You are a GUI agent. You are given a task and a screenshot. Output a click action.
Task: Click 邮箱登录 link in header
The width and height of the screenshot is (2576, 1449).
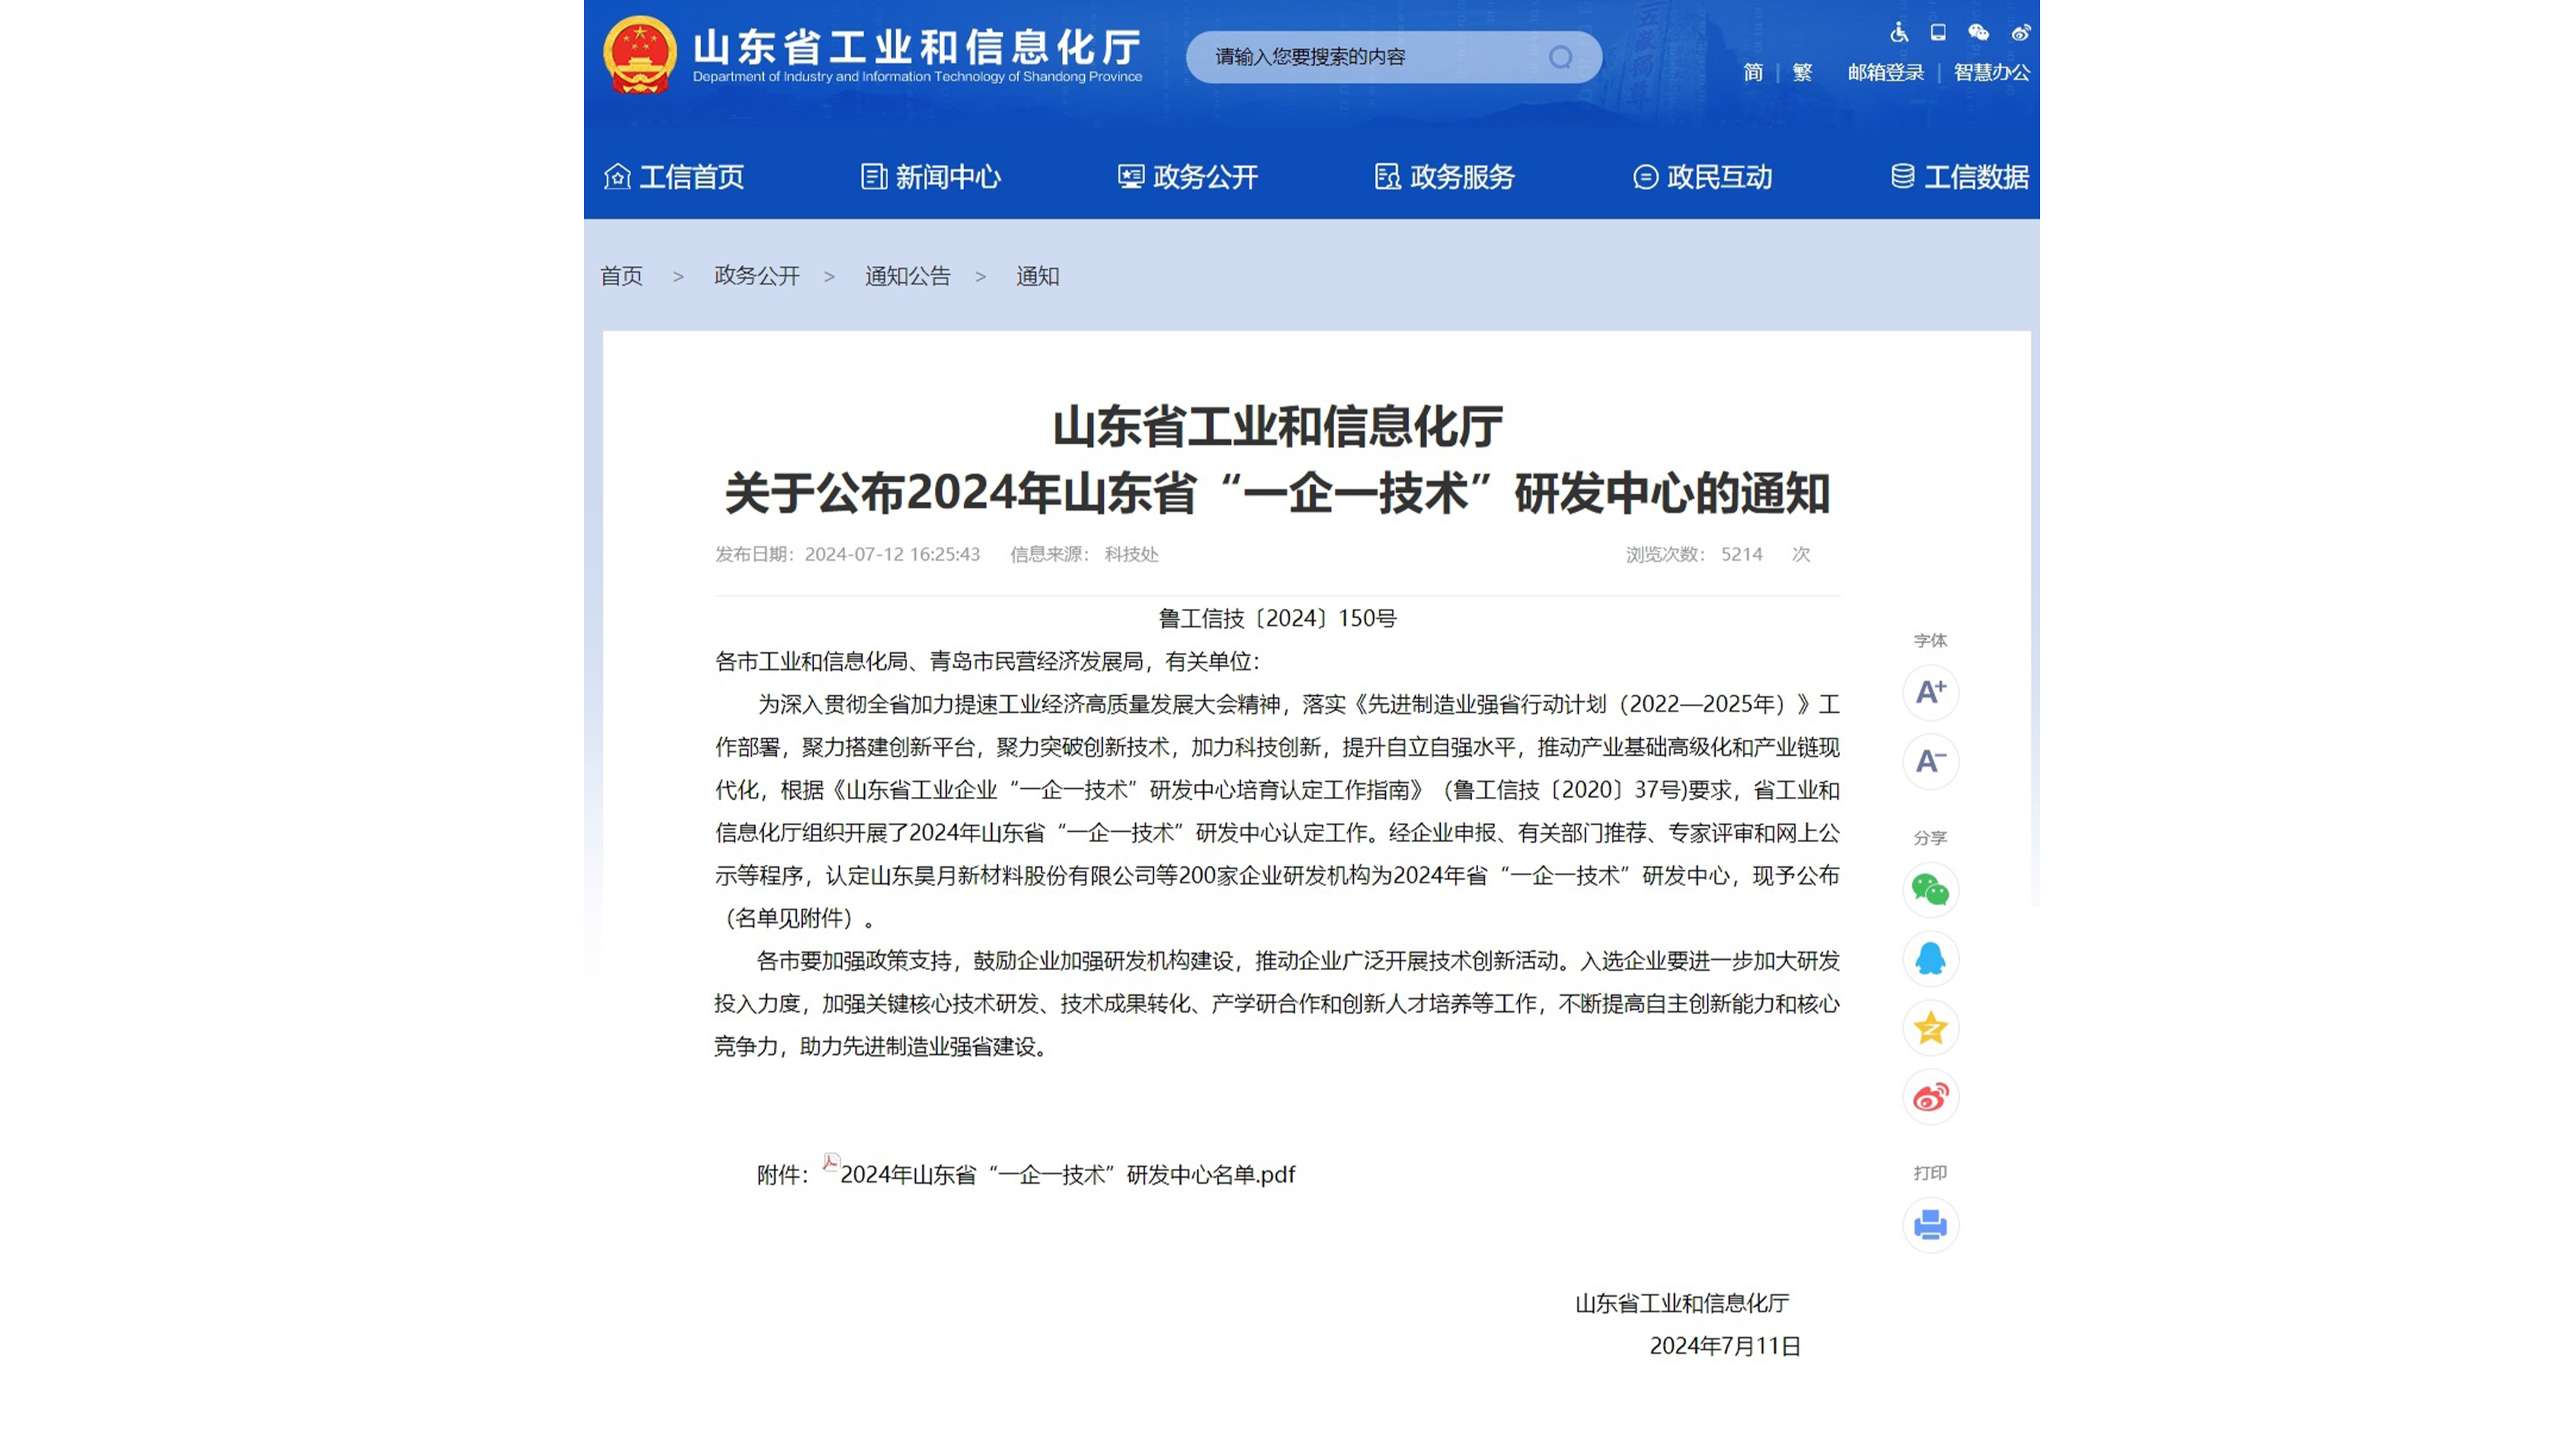1885,72
